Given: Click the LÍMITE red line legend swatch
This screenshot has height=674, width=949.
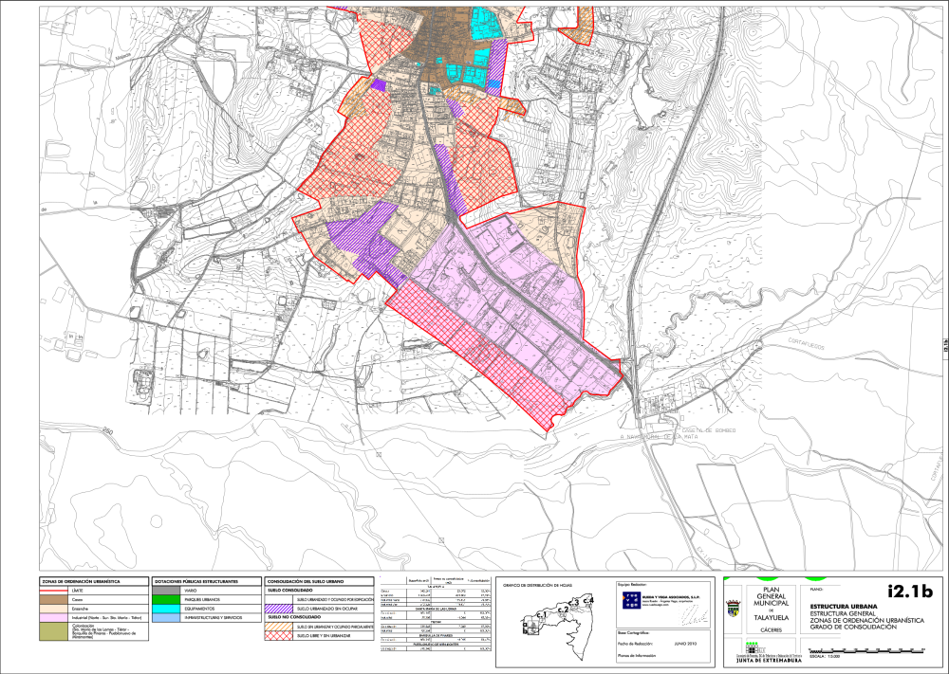Looking at the screenshot, I should pyautogui.click(x=53, y=590).
